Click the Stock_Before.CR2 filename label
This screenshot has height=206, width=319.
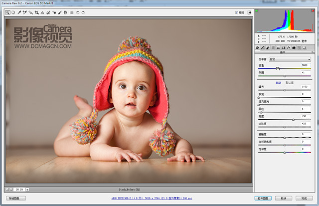point(130,190)
